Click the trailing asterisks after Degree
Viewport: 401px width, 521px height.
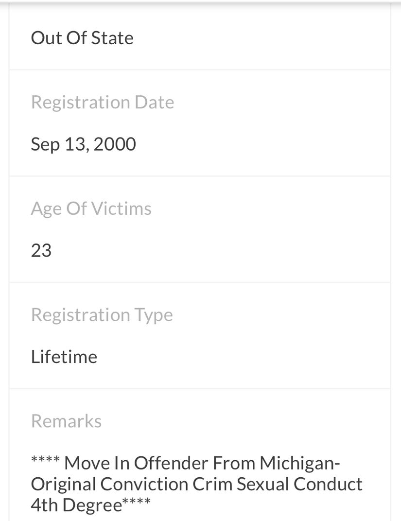[137, 501]
